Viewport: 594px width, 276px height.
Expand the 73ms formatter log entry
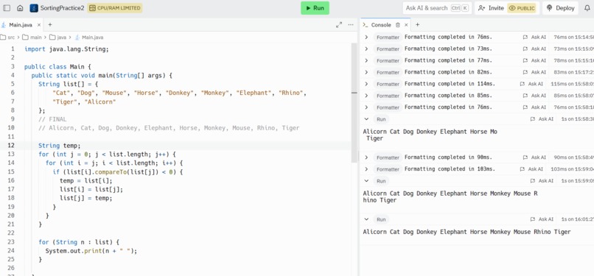pos(366,49)
